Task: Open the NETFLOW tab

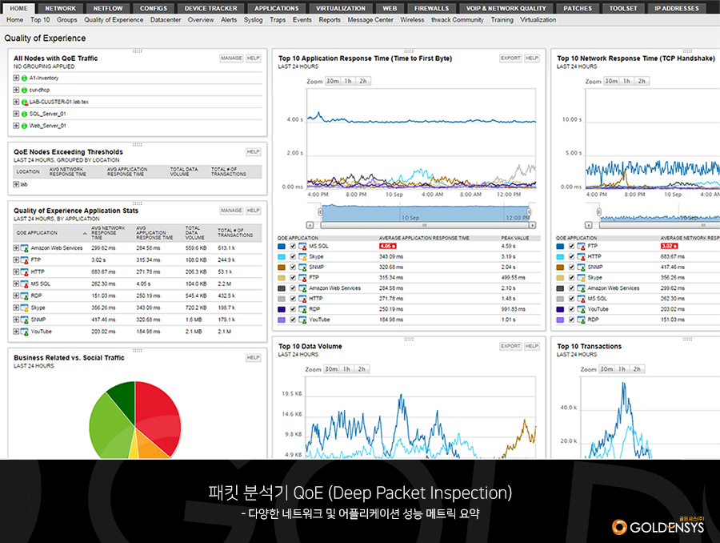Action: 108,8
